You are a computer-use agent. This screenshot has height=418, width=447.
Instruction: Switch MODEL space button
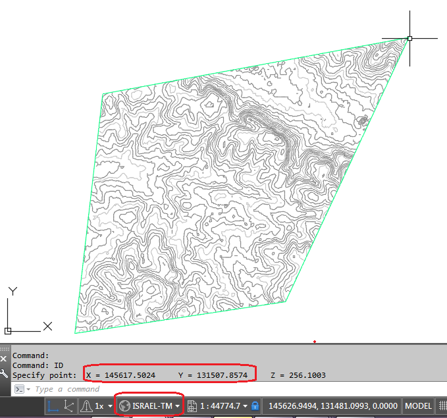(418, 406)
